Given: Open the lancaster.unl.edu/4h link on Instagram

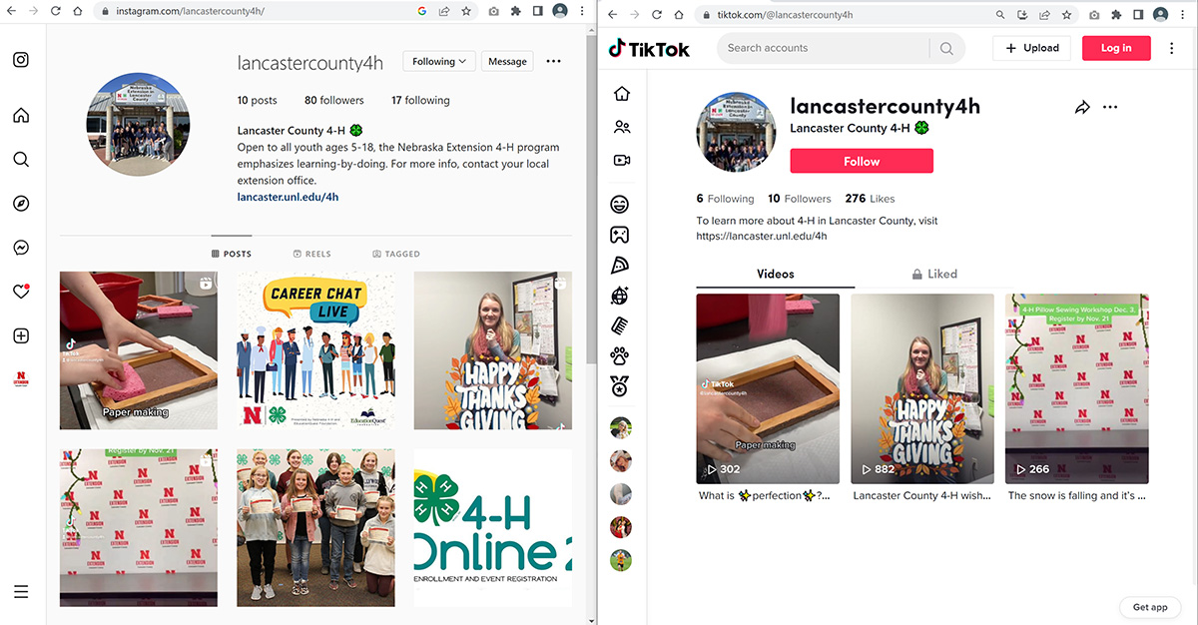Looking at the screenshot, I should (288, 197).
